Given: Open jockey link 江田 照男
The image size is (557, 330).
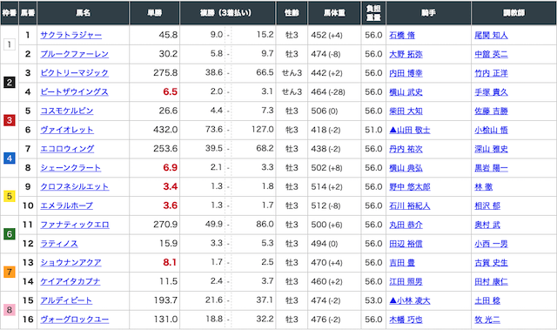Looking at the screenshot, I should [406, 282].
